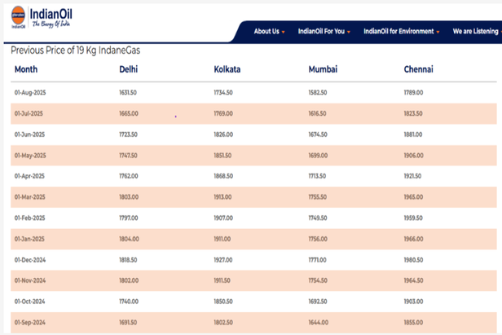Click Mumbai price 1713.50
Viewport: 502px width, 335px height.
point(317,176)
